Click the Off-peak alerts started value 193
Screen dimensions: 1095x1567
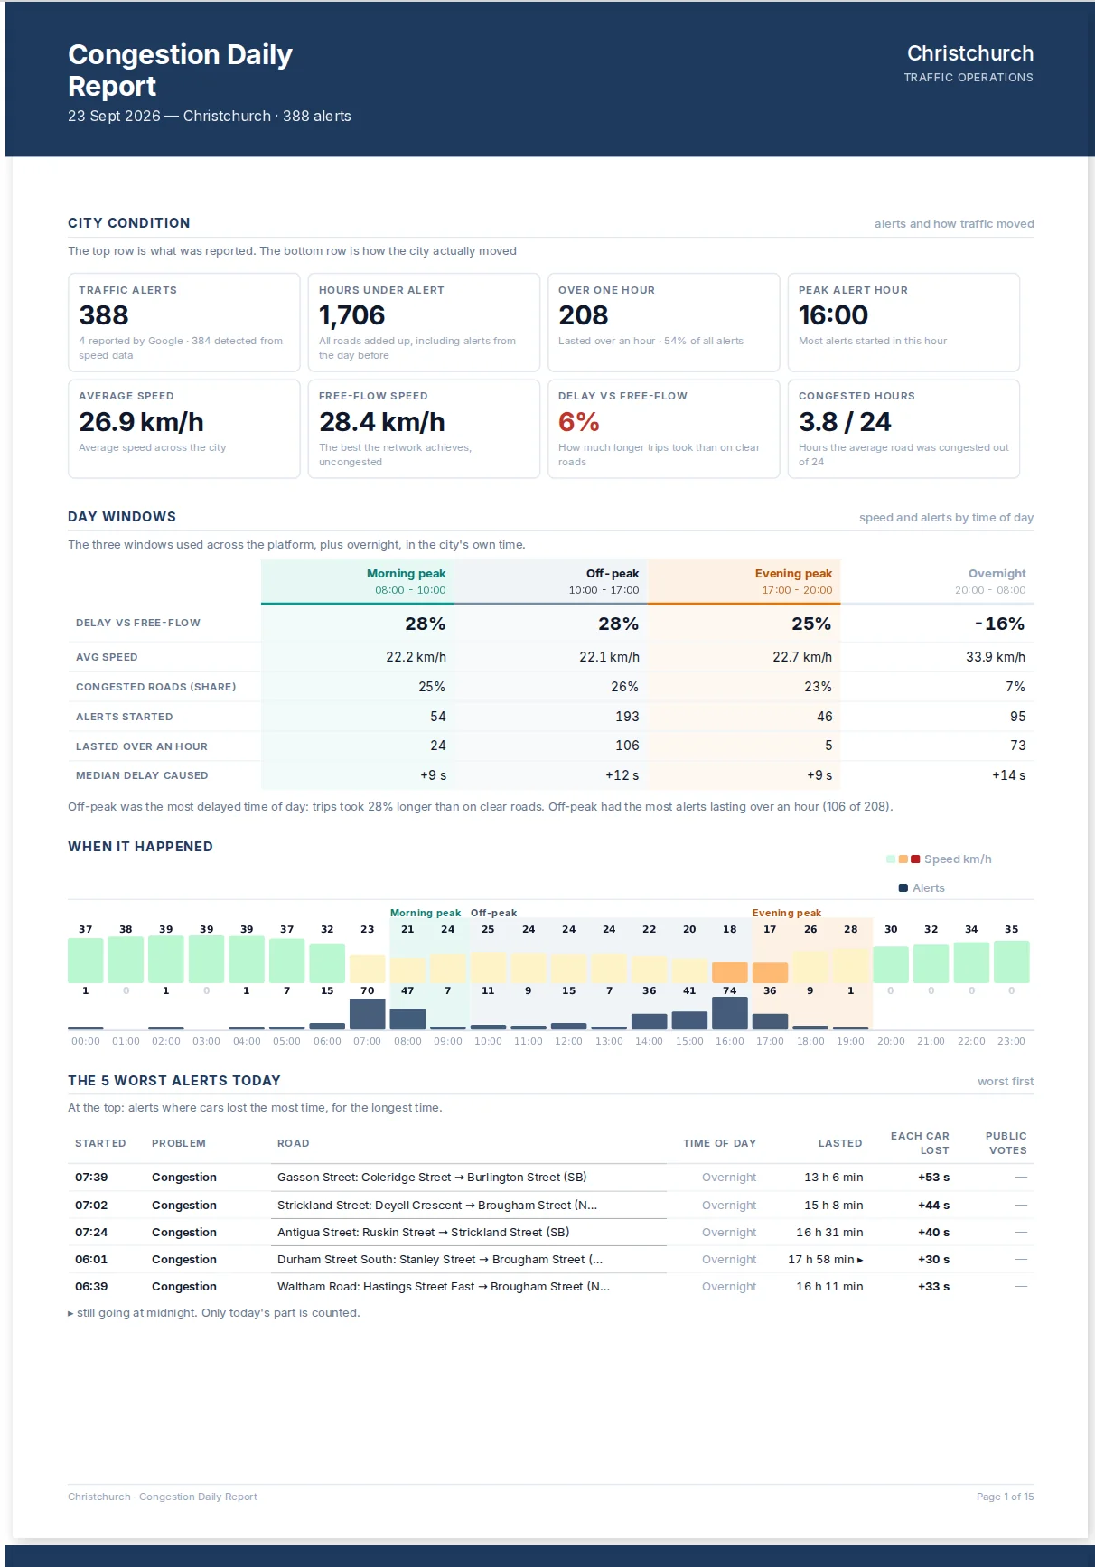(627, 717)
